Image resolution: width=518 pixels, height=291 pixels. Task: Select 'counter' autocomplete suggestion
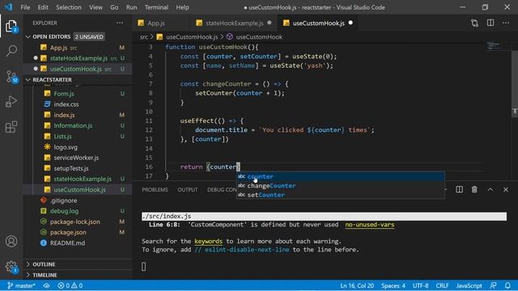coord(341,176)
